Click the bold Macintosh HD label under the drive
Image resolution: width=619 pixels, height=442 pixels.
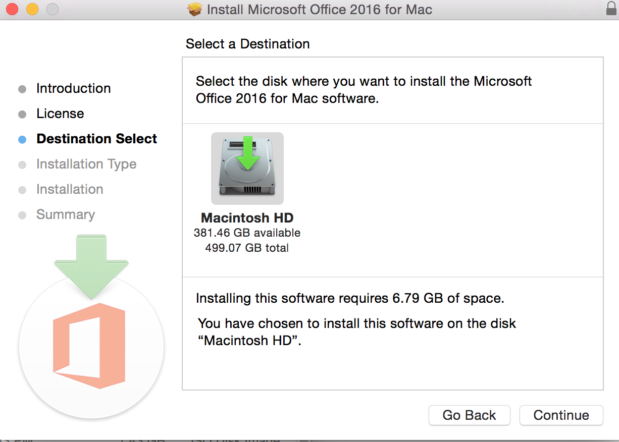click(247, 218)
